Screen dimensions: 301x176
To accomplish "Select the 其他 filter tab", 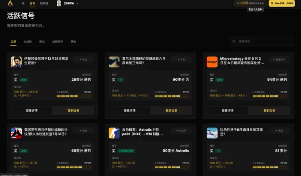I will (x=73, y=42).
